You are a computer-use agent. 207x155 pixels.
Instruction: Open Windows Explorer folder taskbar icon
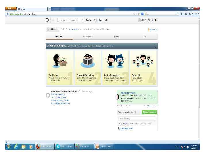(x=24, y=147)
